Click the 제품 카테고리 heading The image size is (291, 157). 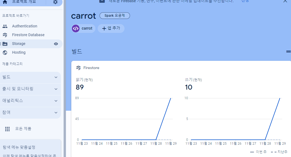pos(12,64)
